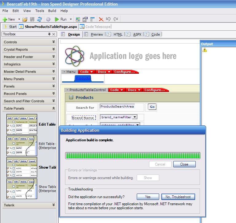Viewport: 236px width, 223px height.
Task: Open the File menu
Action: pos(5,11)
